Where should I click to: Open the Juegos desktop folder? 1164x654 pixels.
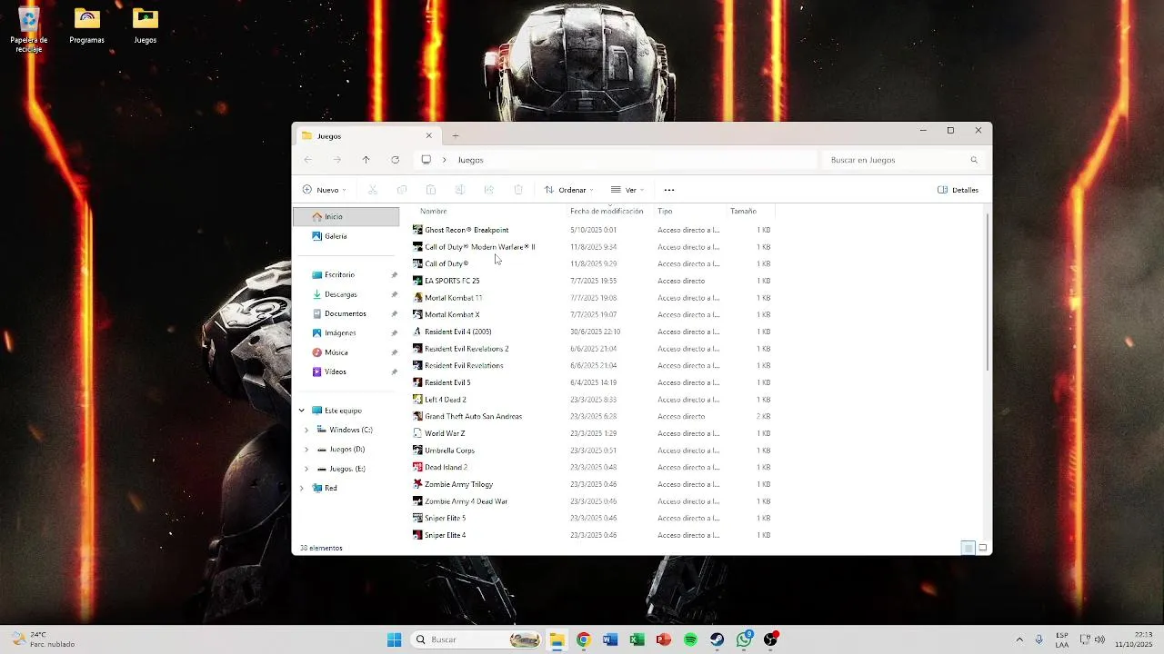coord(145,25)
